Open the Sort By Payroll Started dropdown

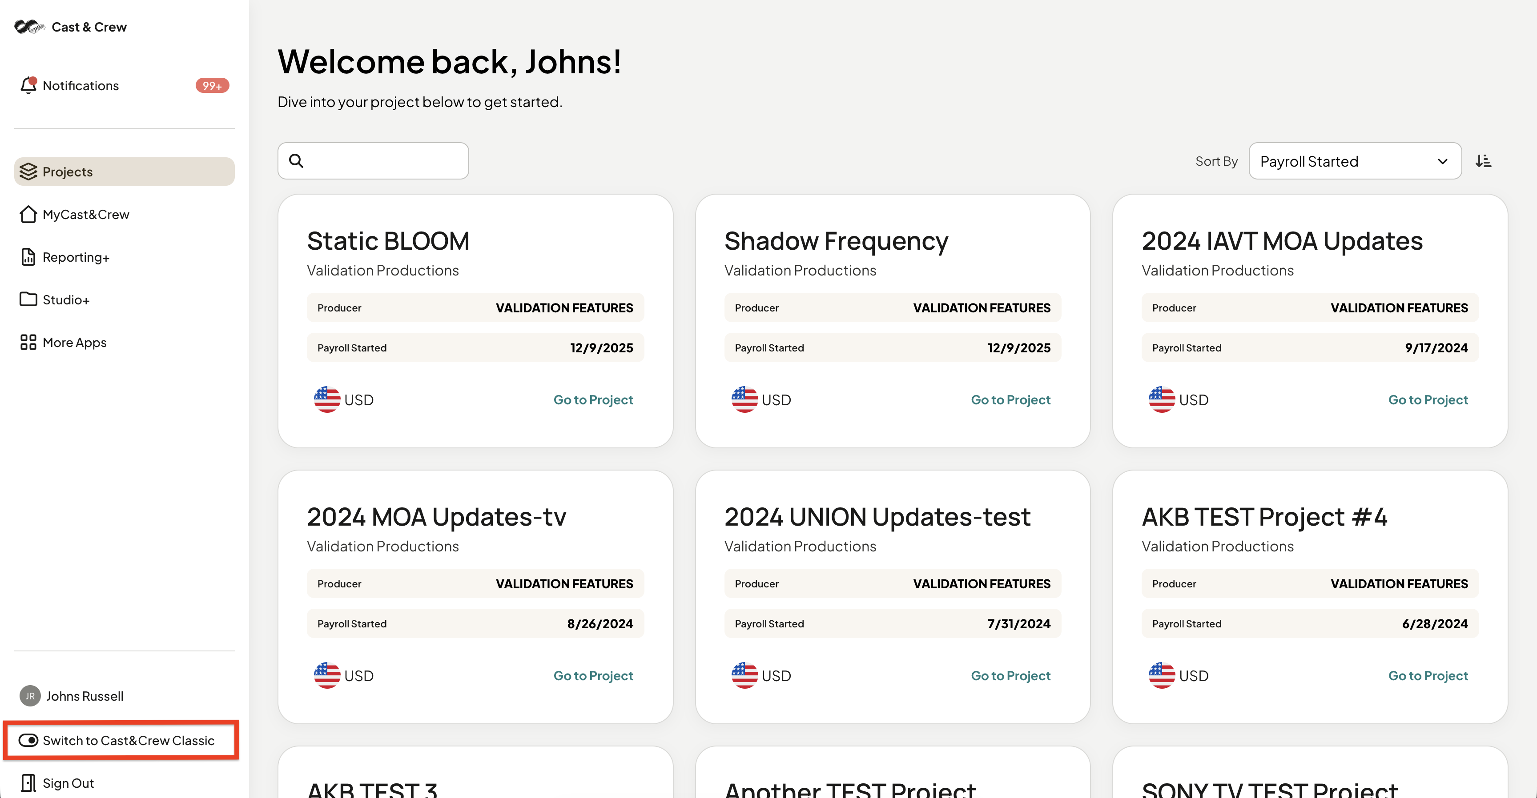[x=1355, y=161]
